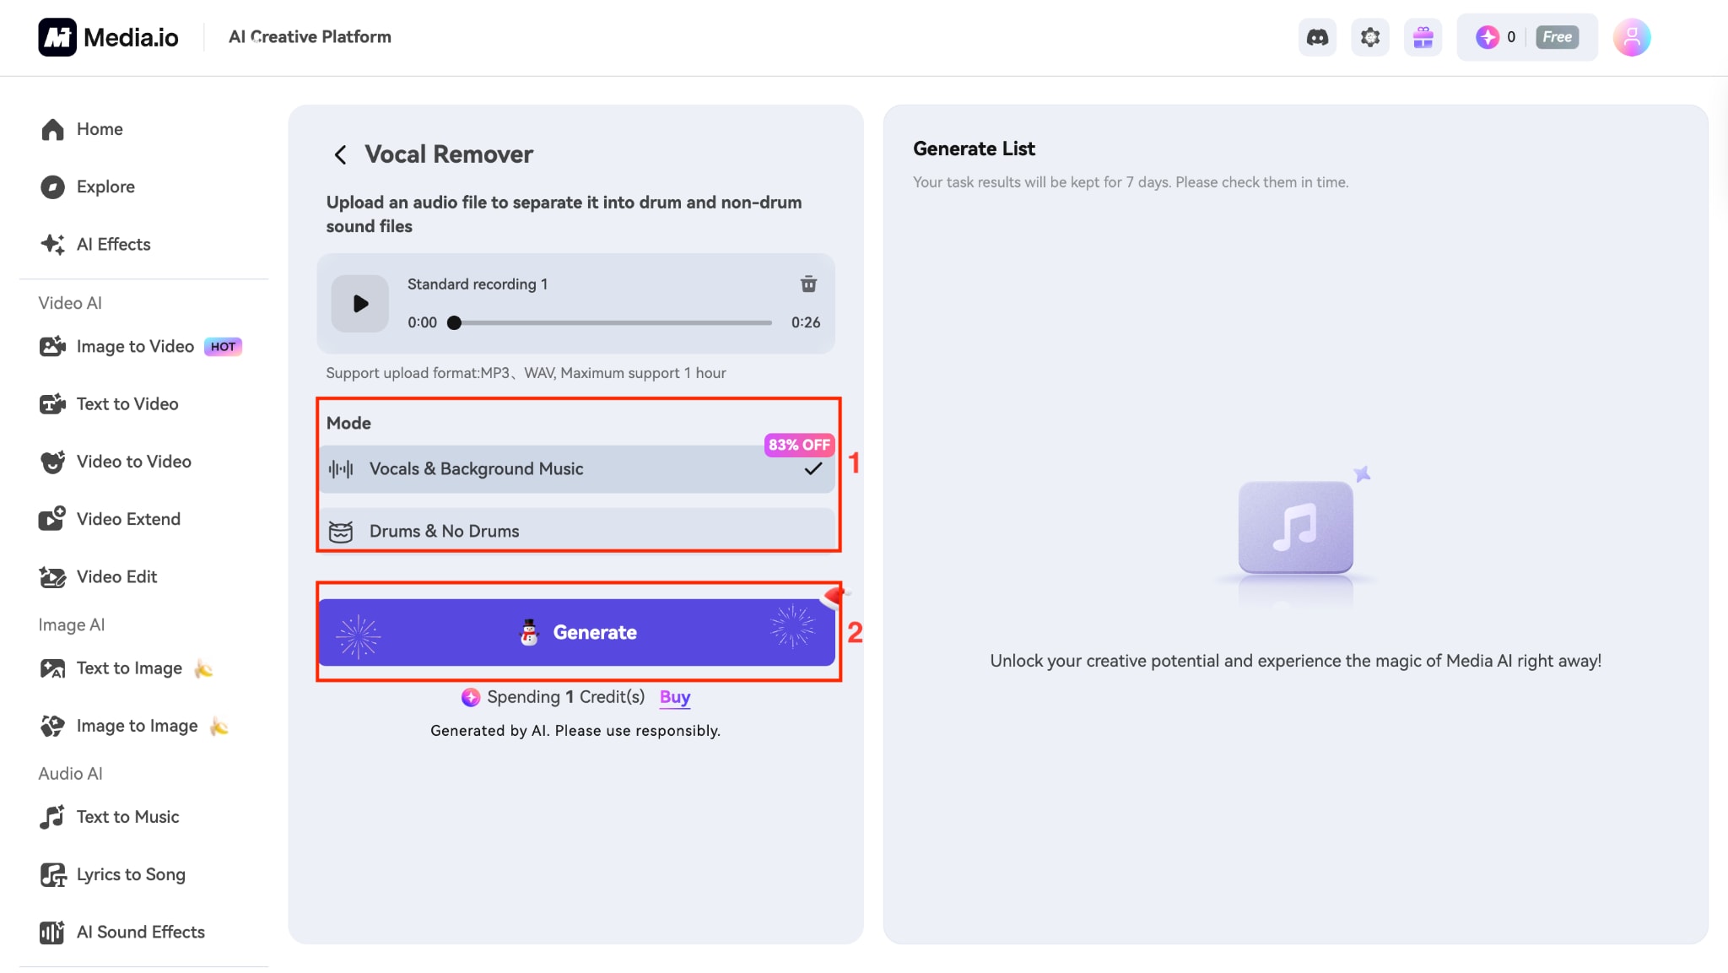Go to Explore in sidebar
The width and height of the screenshot is (1728, 973).
click(105, 186)
